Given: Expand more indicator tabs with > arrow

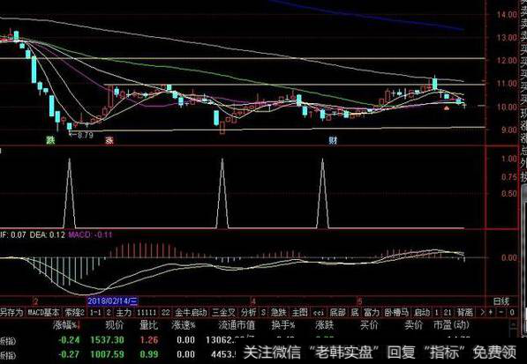Looking at the screenshot, I should pos(483,312).
